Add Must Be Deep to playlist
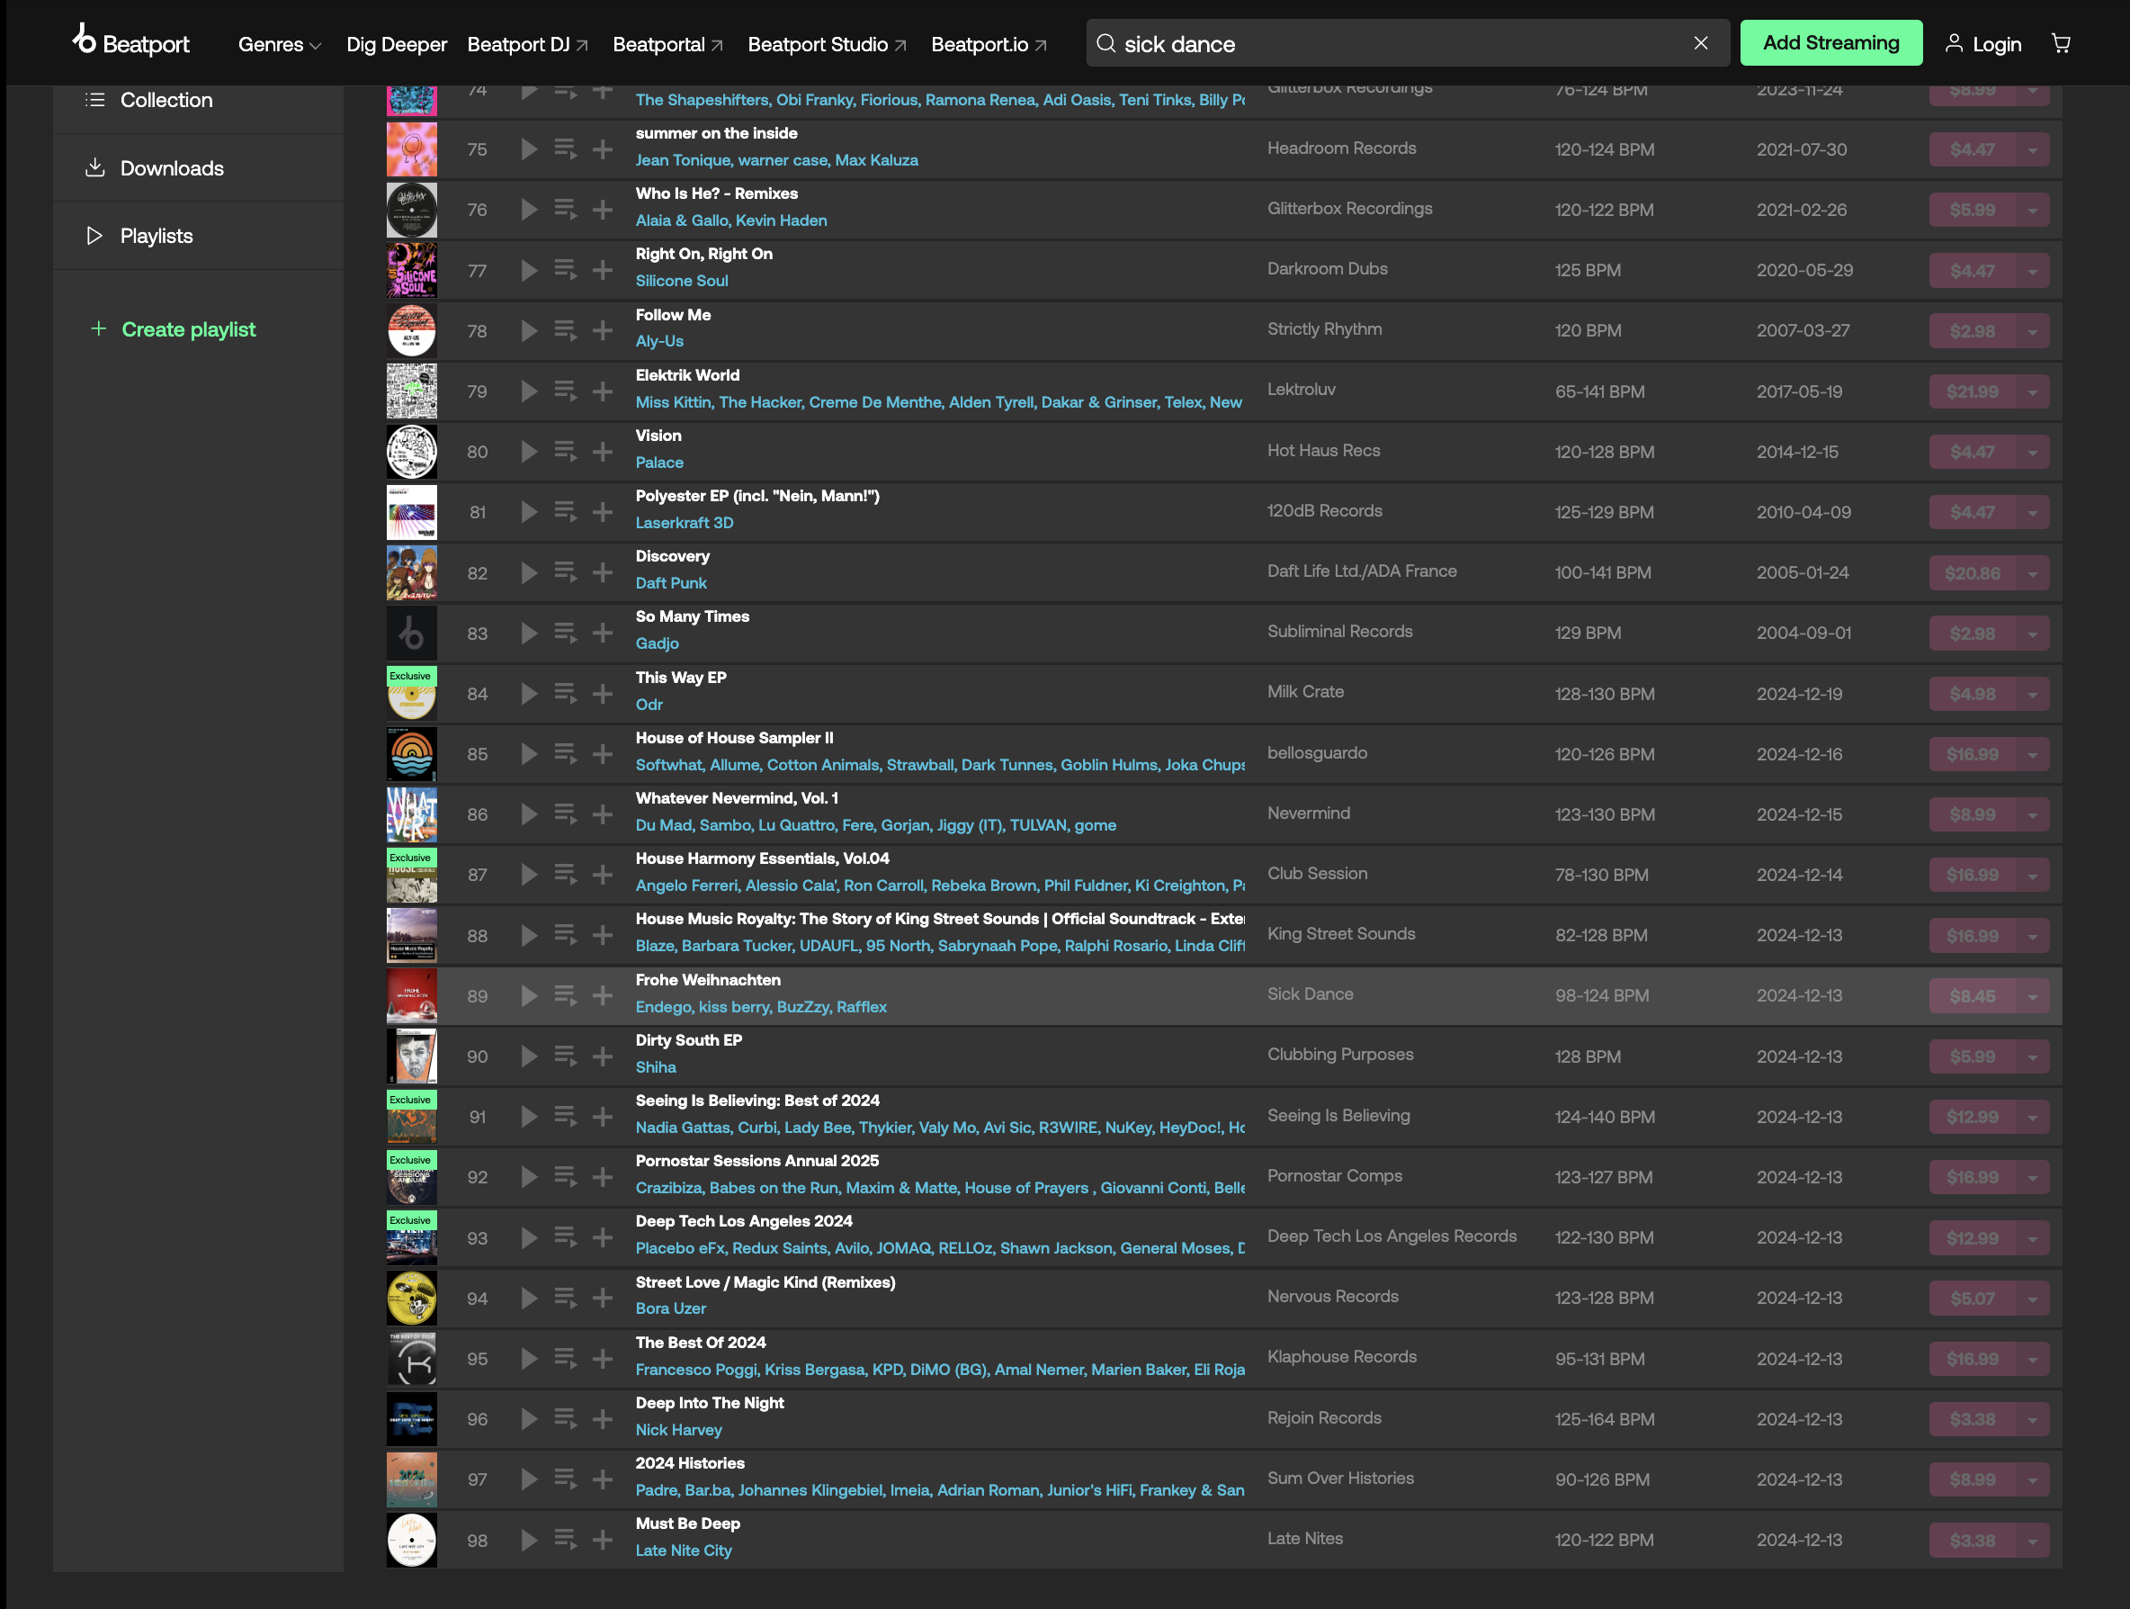2130x1609 pixels. (x=603, y=1540)
